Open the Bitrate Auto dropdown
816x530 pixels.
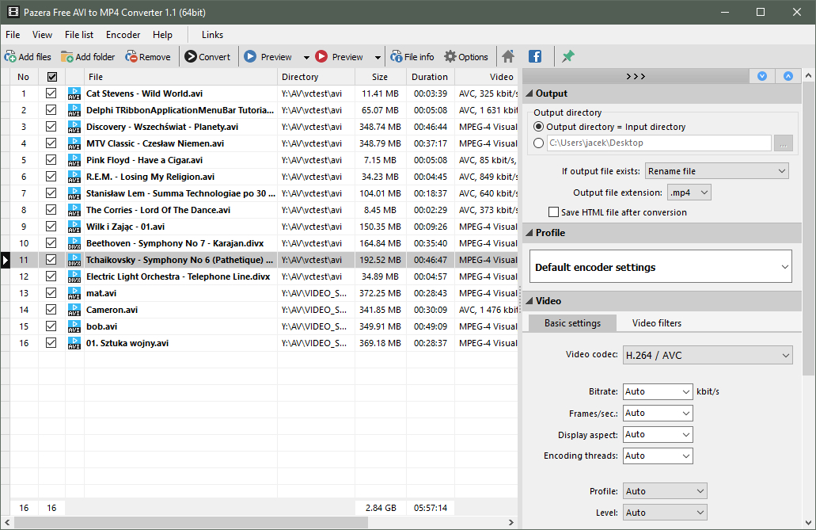(657, 391)
